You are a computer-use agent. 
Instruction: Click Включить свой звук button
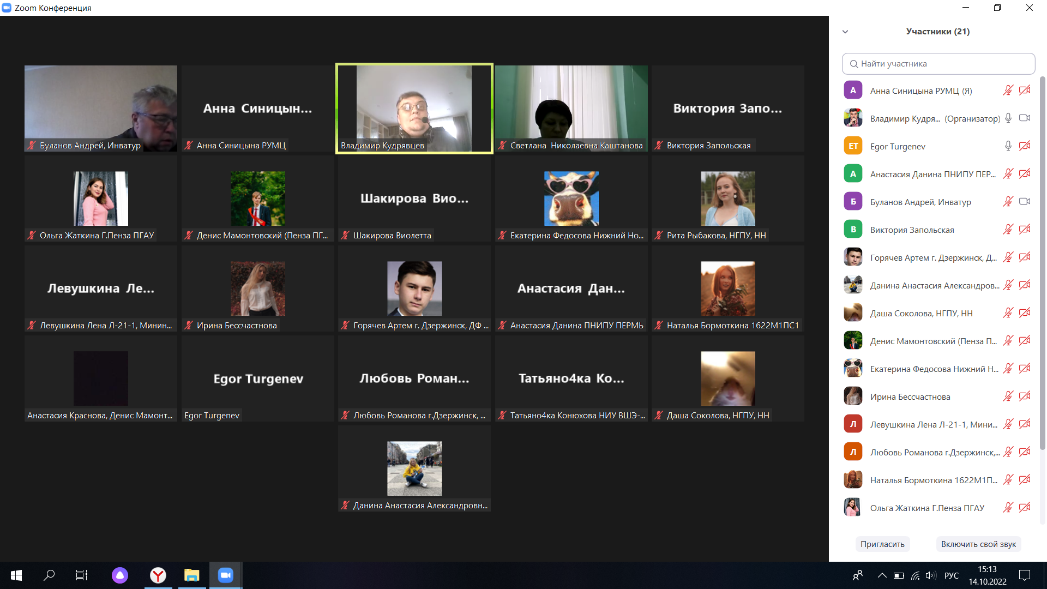pos(978,544)
